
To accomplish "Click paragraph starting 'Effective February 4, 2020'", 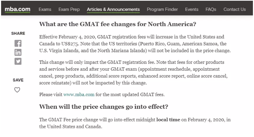I will point(135,44).
